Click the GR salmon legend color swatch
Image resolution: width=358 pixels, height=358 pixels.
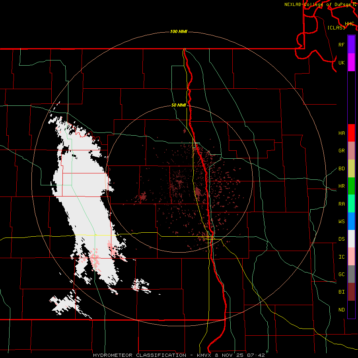pos(351,151)
